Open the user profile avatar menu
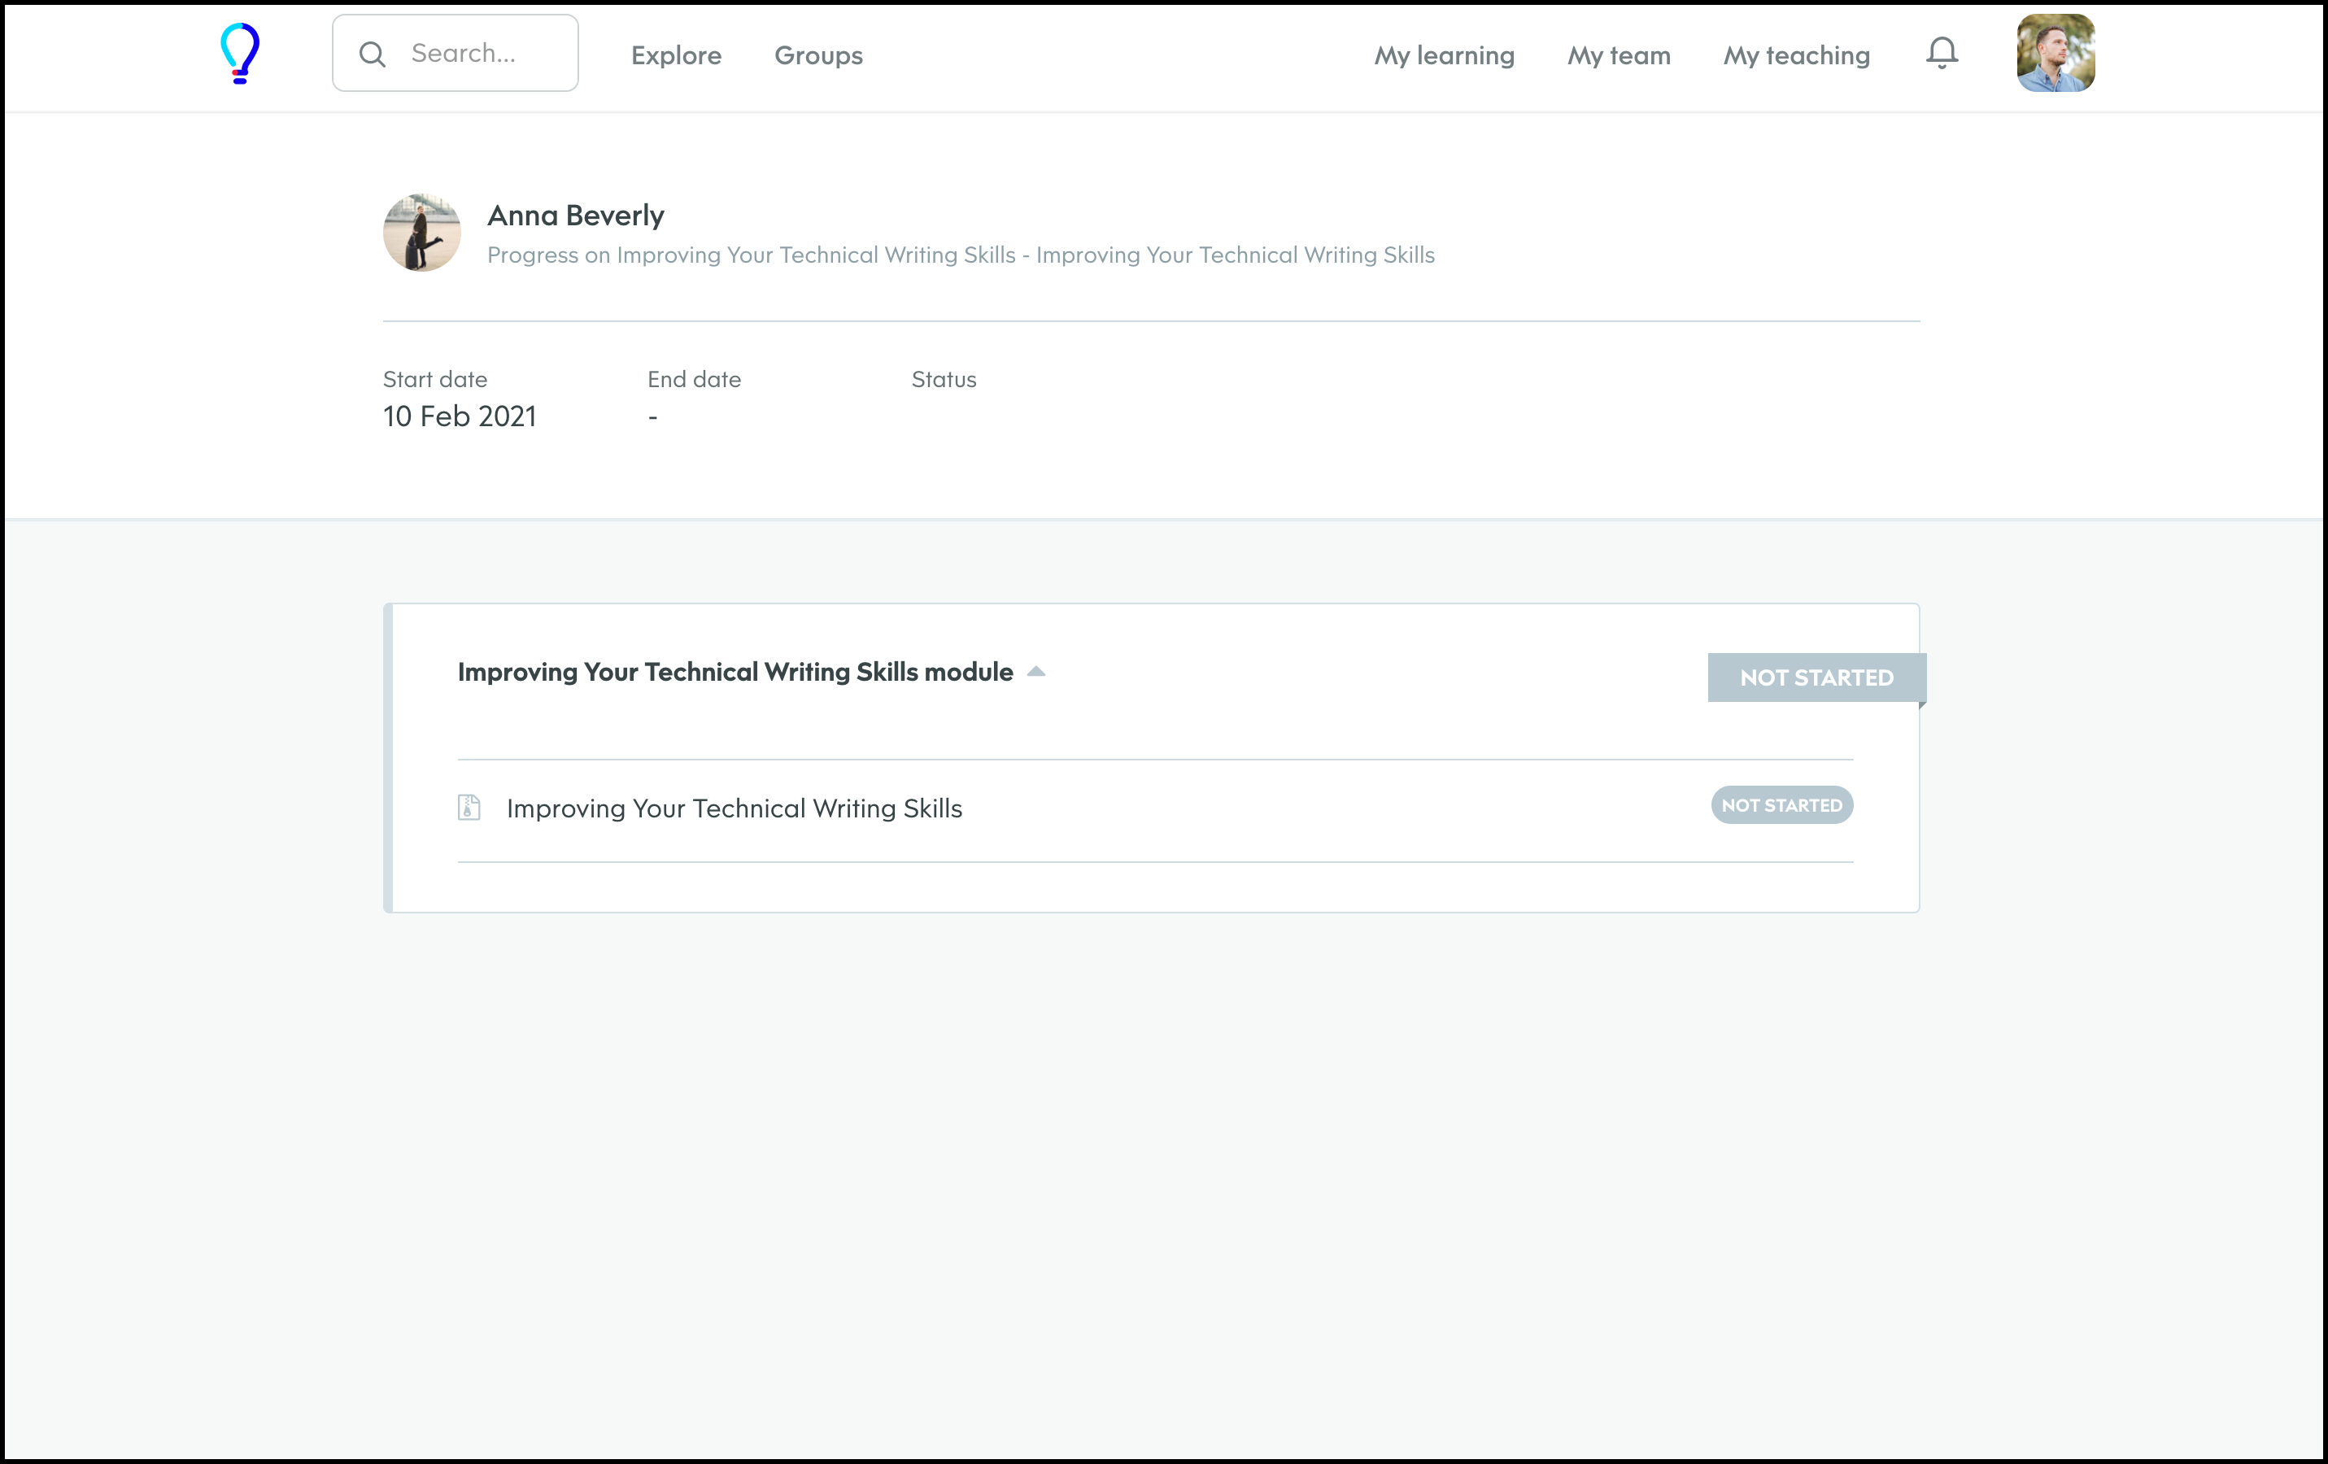Image resolution: width=2328 pixels, height=1464 pixels. coord(2056,53)
